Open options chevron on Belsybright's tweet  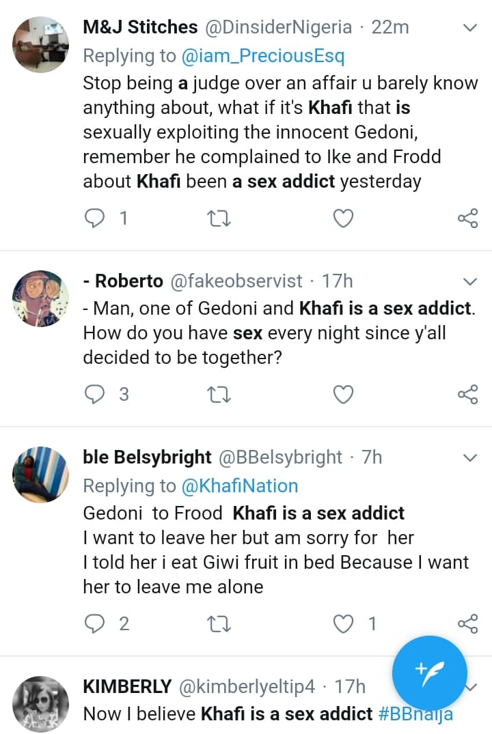click(471, 457)
